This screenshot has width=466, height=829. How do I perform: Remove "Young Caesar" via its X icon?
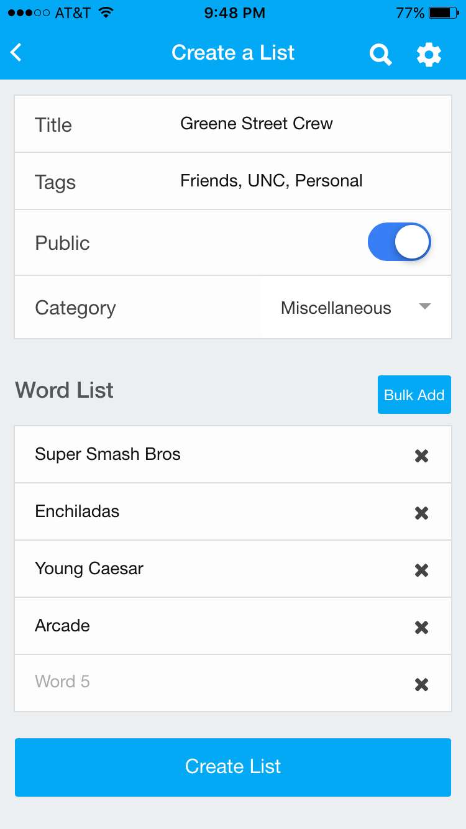421,570
